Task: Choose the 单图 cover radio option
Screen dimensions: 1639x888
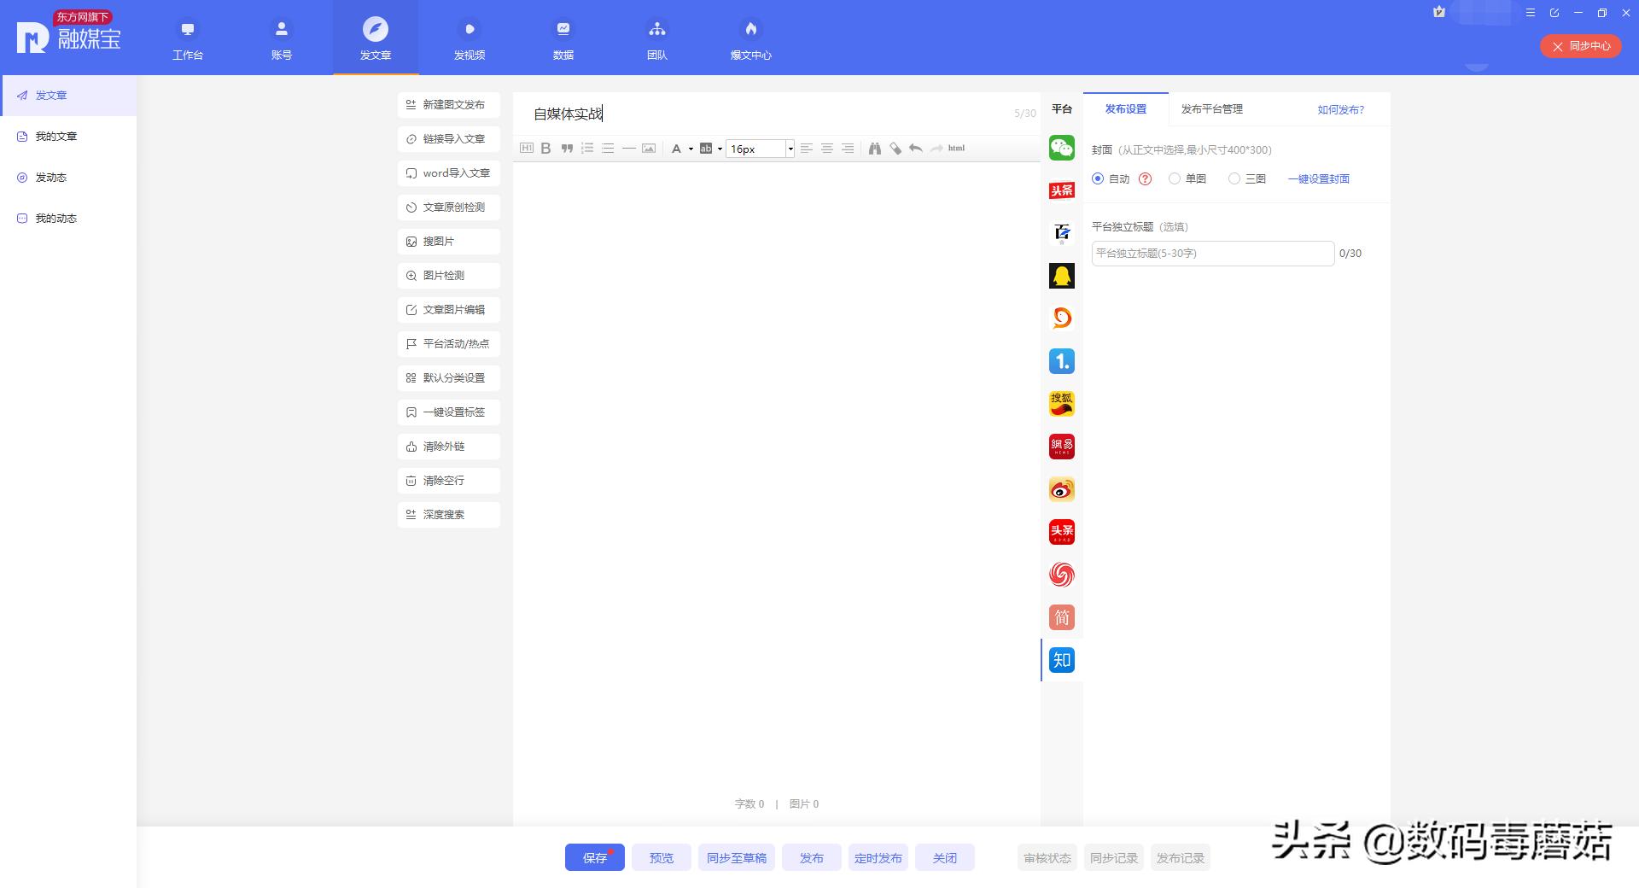Action: (1175, 178)
